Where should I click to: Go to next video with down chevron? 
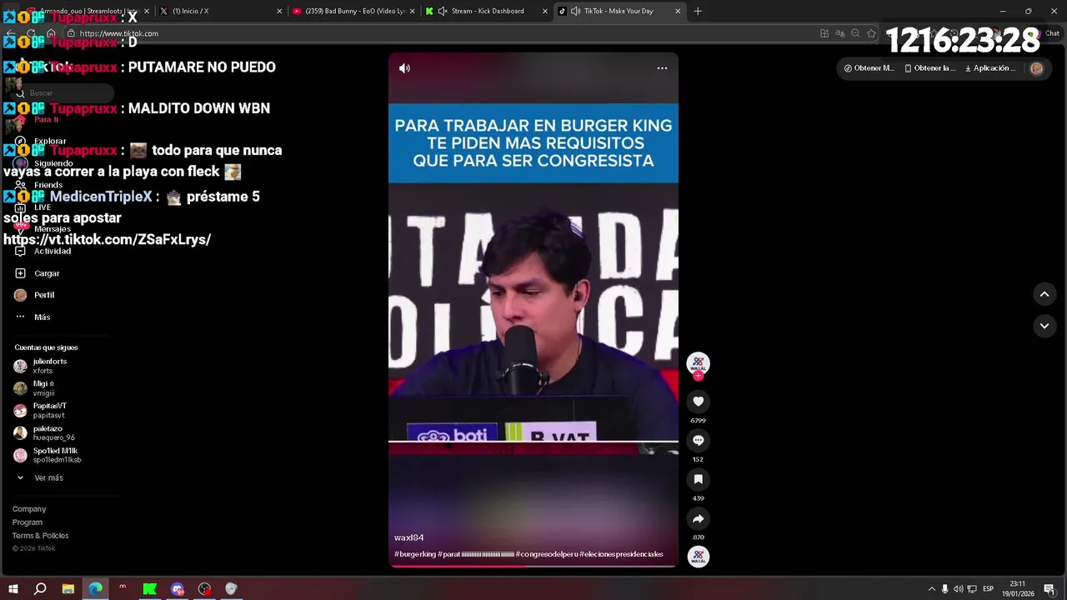1044,326
